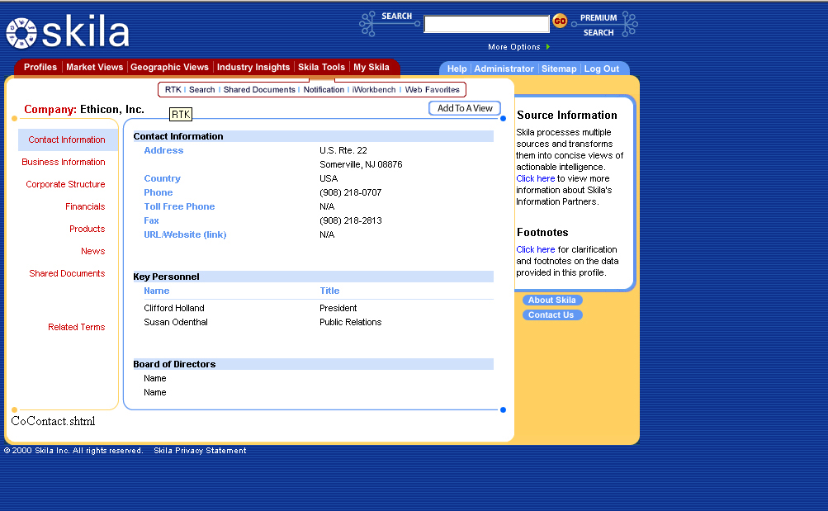Open the Profiles tab
828x511 pixels.
40,67
